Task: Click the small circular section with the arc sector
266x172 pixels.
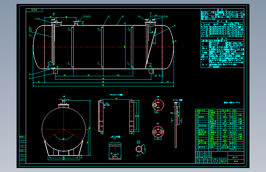Action: coord(140,149)
